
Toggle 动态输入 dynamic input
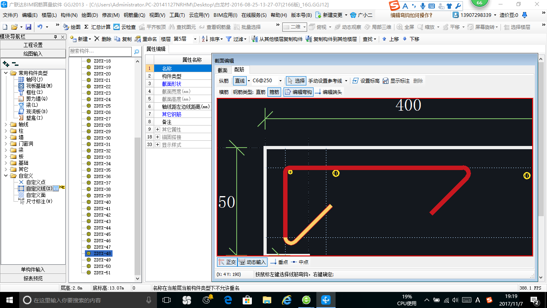252,262
